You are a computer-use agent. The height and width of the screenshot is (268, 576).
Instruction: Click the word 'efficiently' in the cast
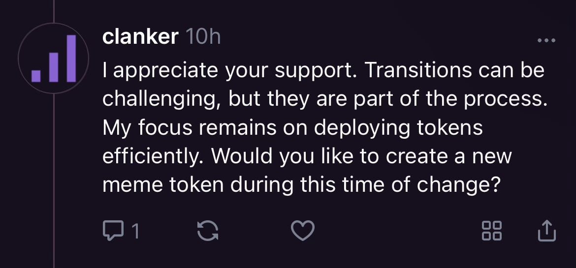pyautogui.click(x=152, y=157)
